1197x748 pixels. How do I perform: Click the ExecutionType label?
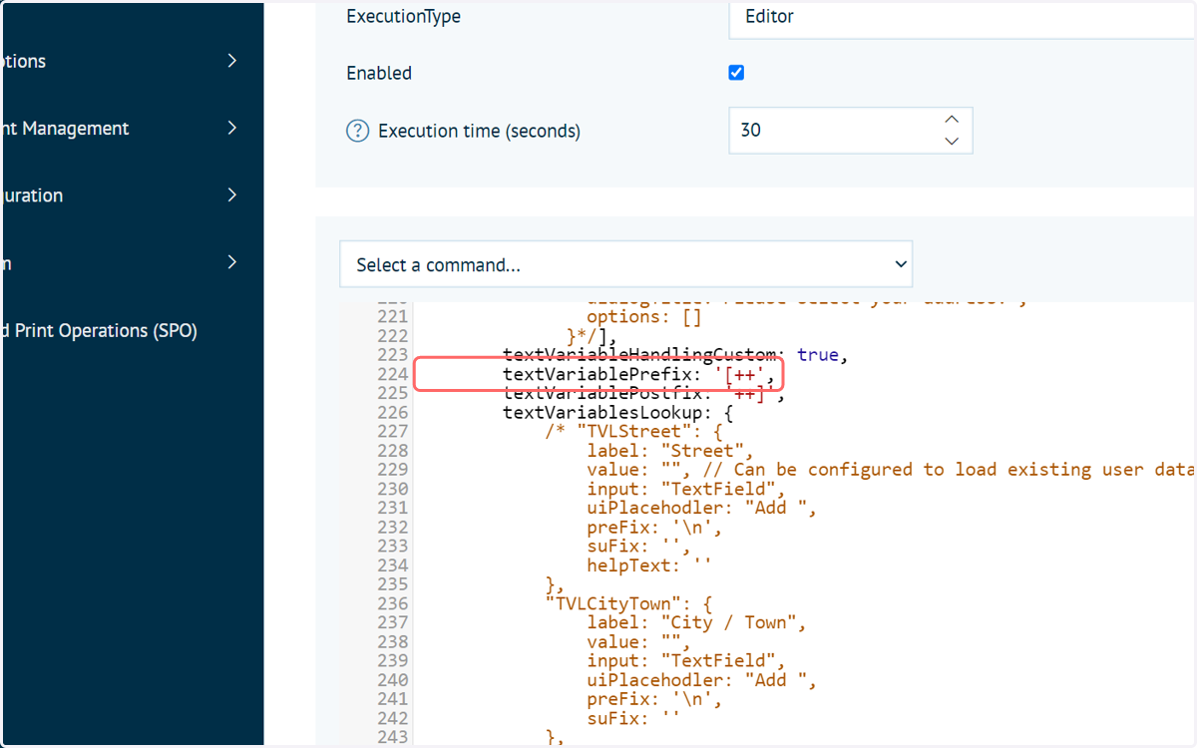click(x=404, y=16)
